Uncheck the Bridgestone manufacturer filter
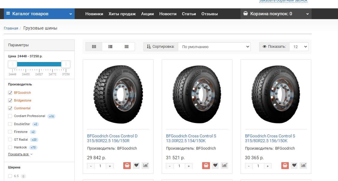The image size is (338, 181). [x=10, y=100]
